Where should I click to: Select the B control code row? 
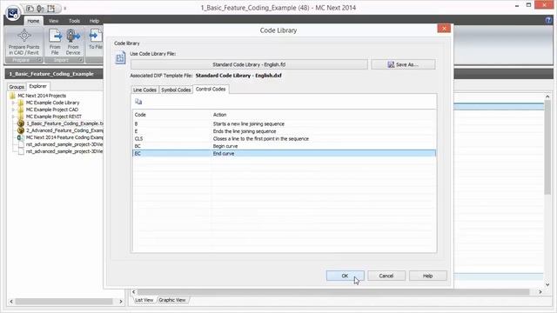point(284,123)
